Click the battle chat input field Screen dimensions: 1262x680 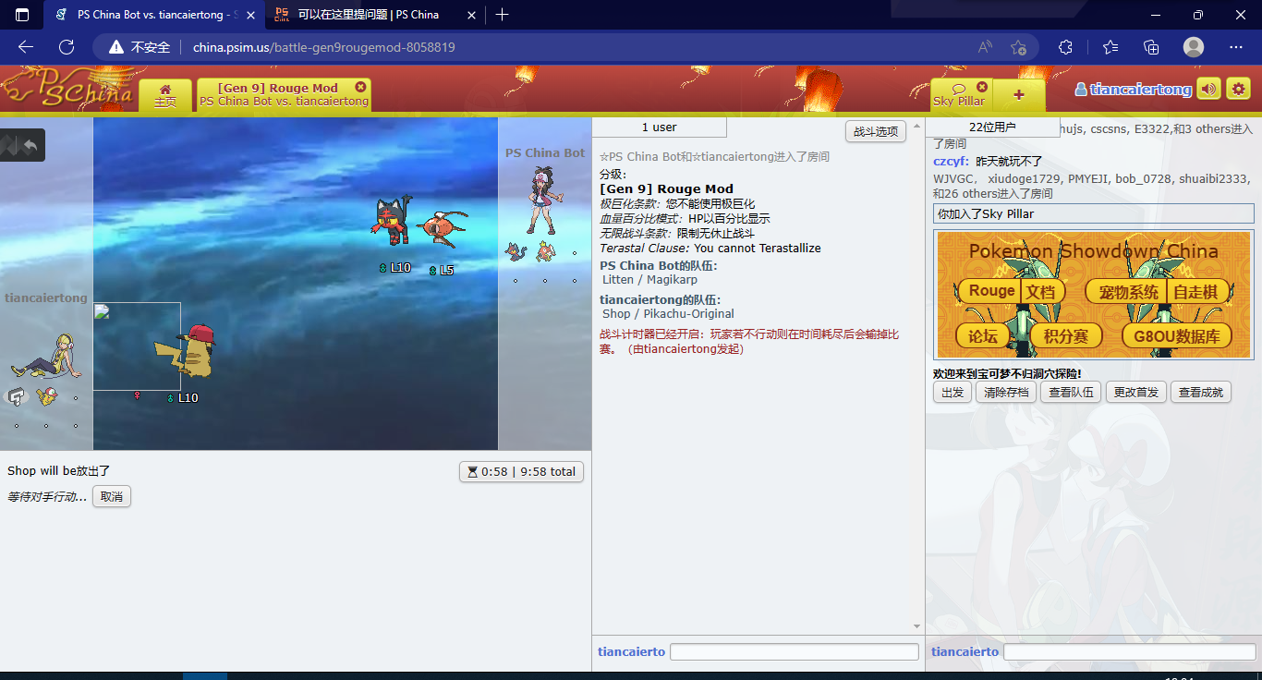(x=794, y=651)
